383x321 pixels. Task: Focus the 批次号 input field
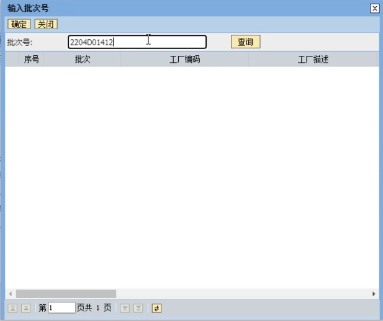[137, 42]
